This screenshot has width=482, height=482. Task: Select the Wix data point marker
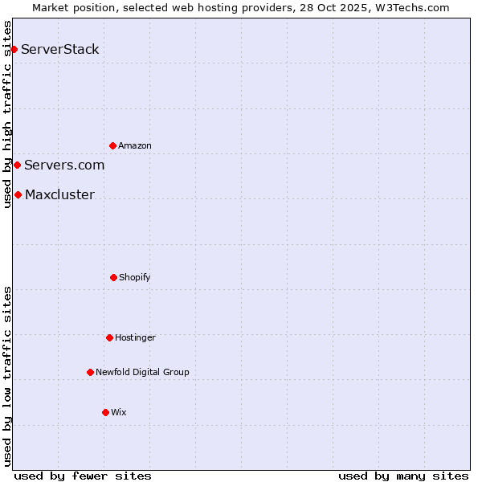(105, 412)
